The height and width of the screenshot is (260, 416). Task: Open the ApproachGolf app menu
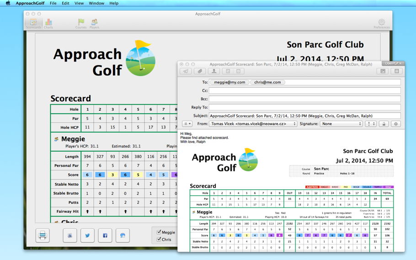click(30, 3)
